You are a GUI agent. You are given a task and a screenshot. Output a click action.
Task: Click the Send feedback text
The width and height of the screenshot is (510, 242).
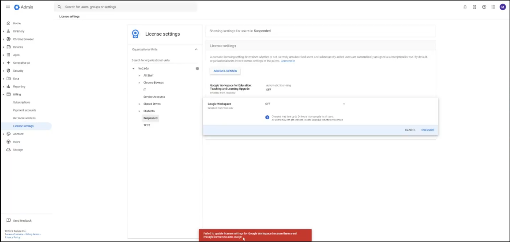click(22, 220)
